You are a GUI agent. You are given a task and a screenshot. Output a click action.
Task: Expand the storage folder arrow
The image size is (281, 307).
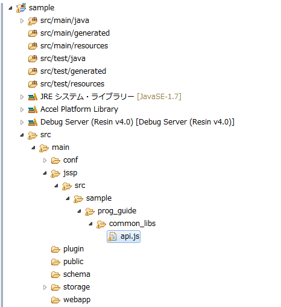[x=45, y=287]
